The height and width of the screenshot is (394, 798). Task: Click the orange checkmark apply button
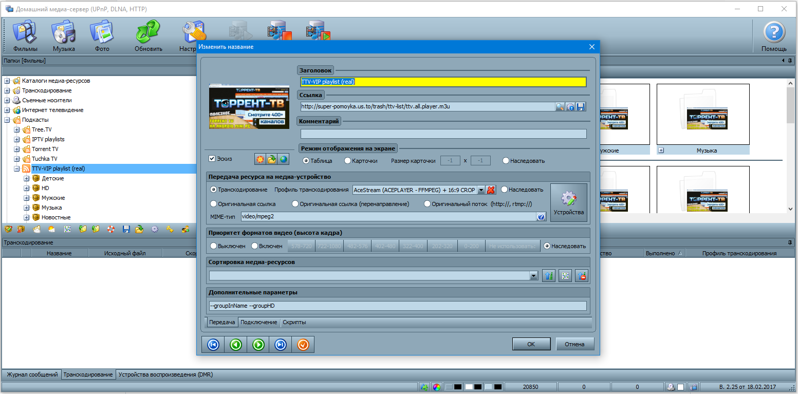pyautogui.click(x=303, y=345)
